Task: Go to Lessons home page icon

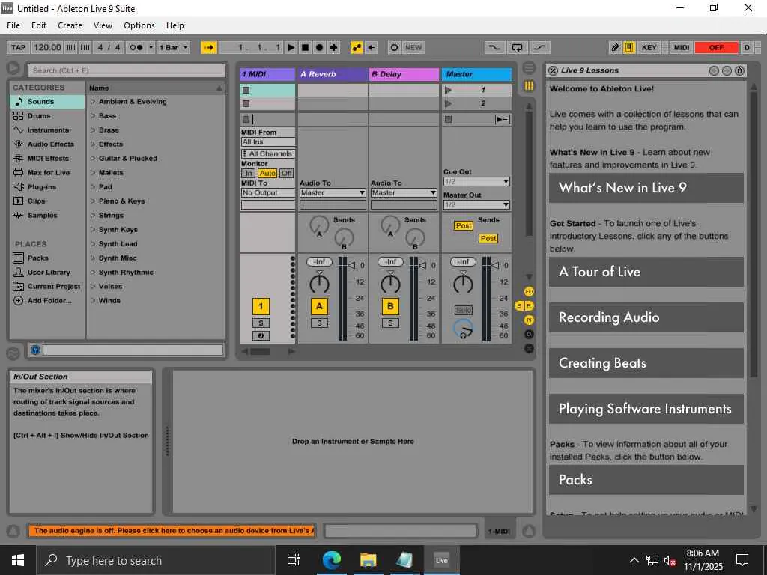Action: [x=739, y=71]
